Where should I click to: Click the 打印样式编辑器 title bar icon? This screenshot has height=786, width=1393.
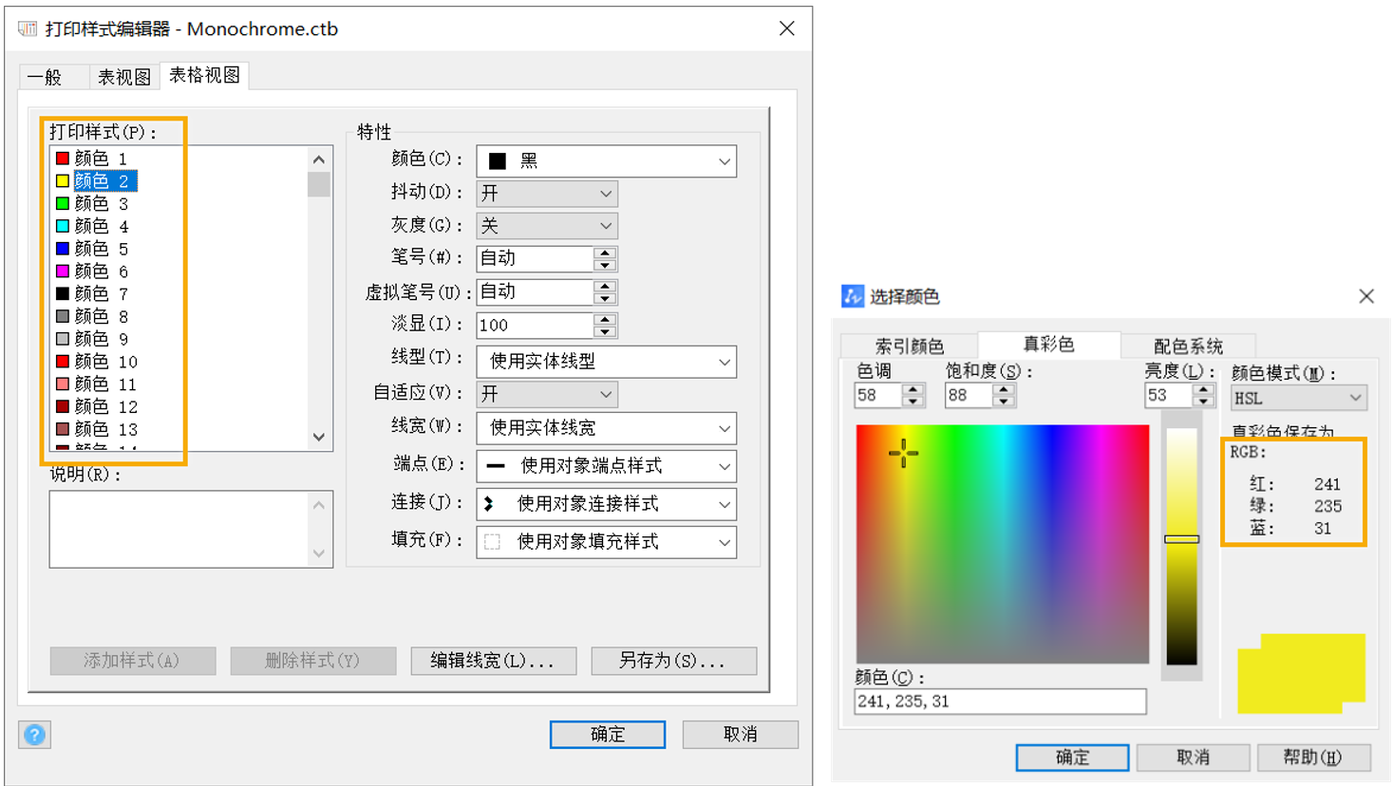[x=28, y=29]
